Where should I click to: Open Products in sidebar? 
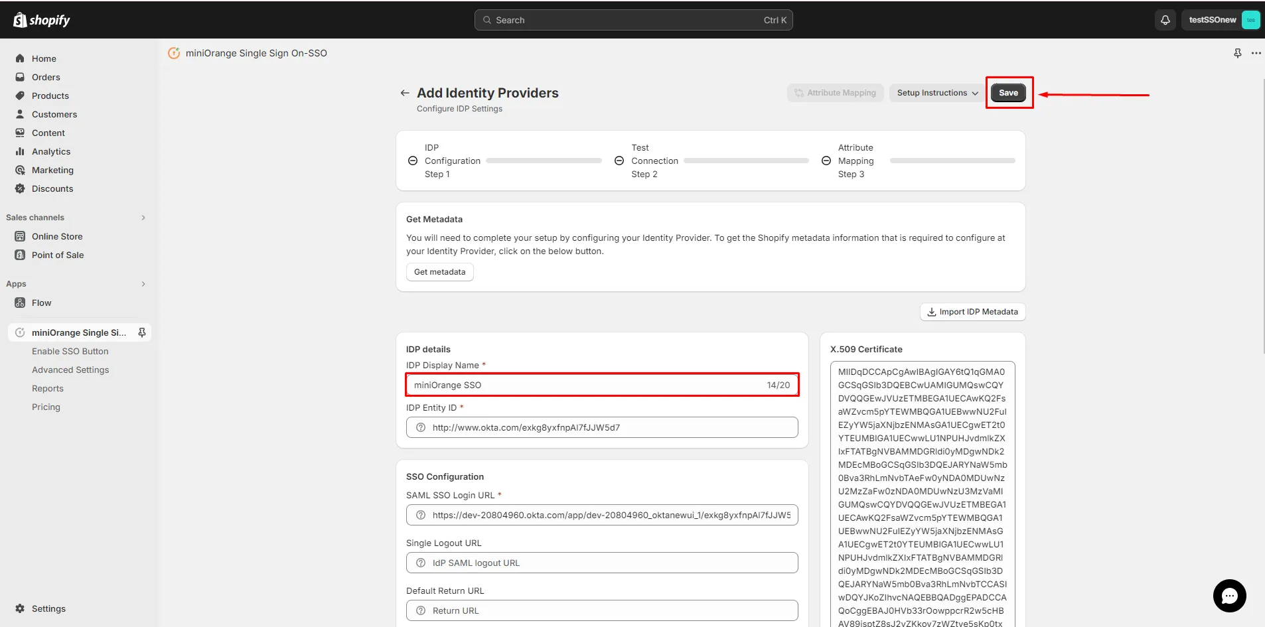click(x=50, y=96)
